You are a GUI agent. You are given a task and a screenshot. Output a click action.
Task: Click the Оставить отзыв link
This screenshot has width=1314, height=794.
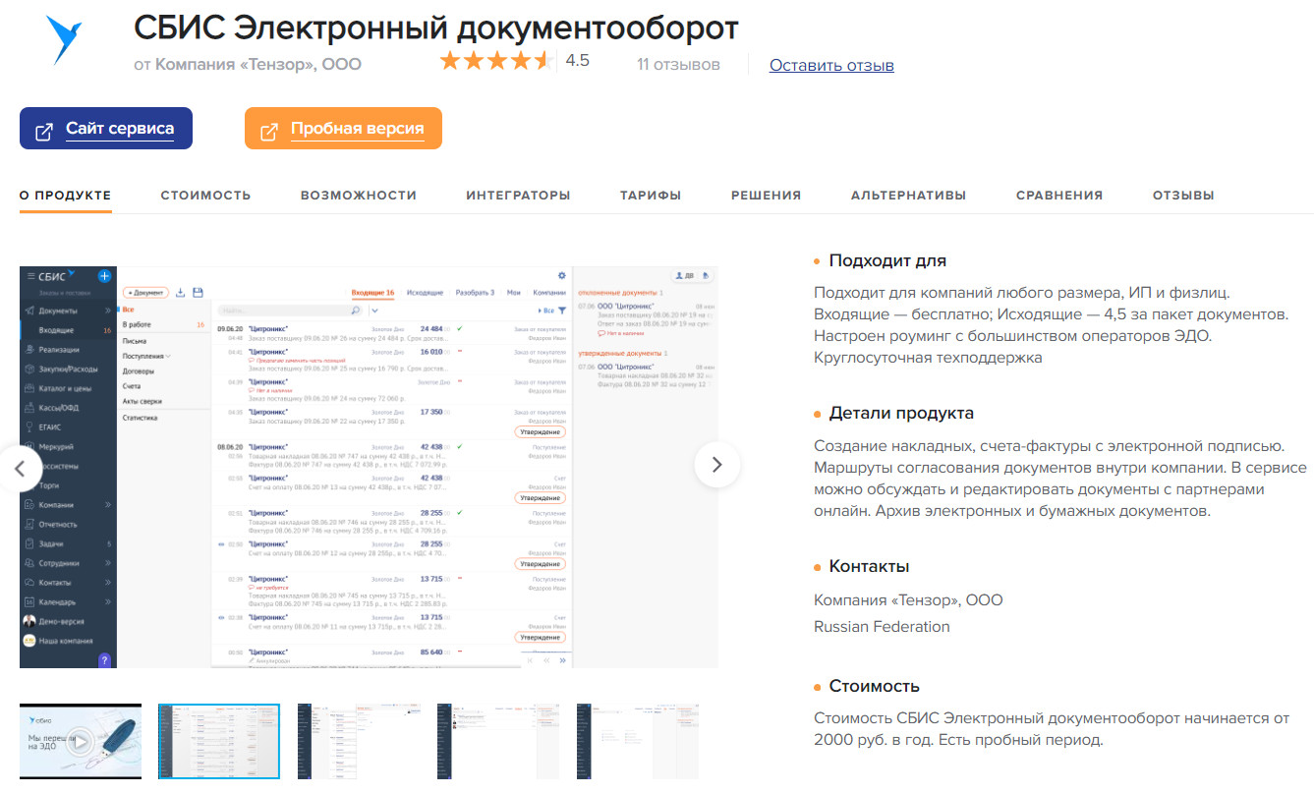[x=831, y=65]
